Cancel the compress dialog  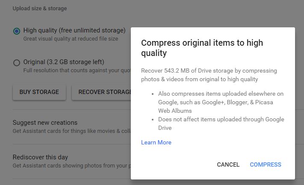228,164
